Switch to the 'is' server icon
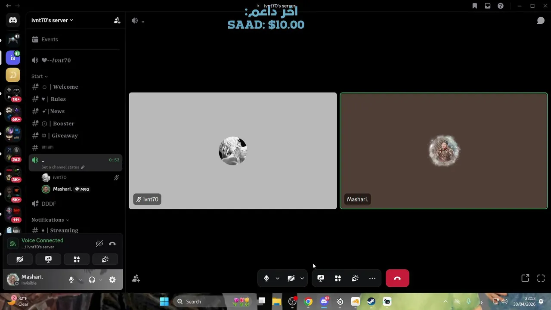The height and width of the screenshot is (310, 551). pos(13,57)
